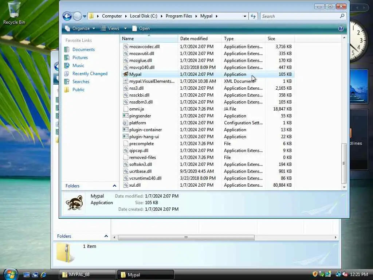
Task: Click the vcruntime140.dll file name
Action: click(x=145, y=178)
